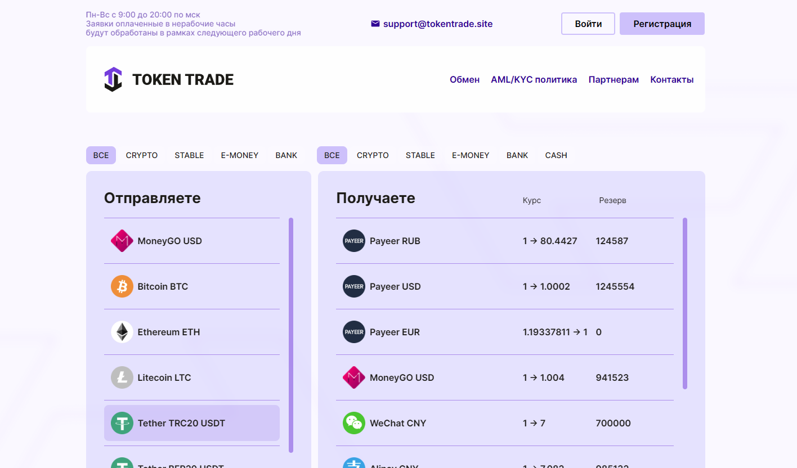Click rate 1 → 80.4427
Image resolution: width=797 pixels, height=468 pixels.
(x=550, y=241)
